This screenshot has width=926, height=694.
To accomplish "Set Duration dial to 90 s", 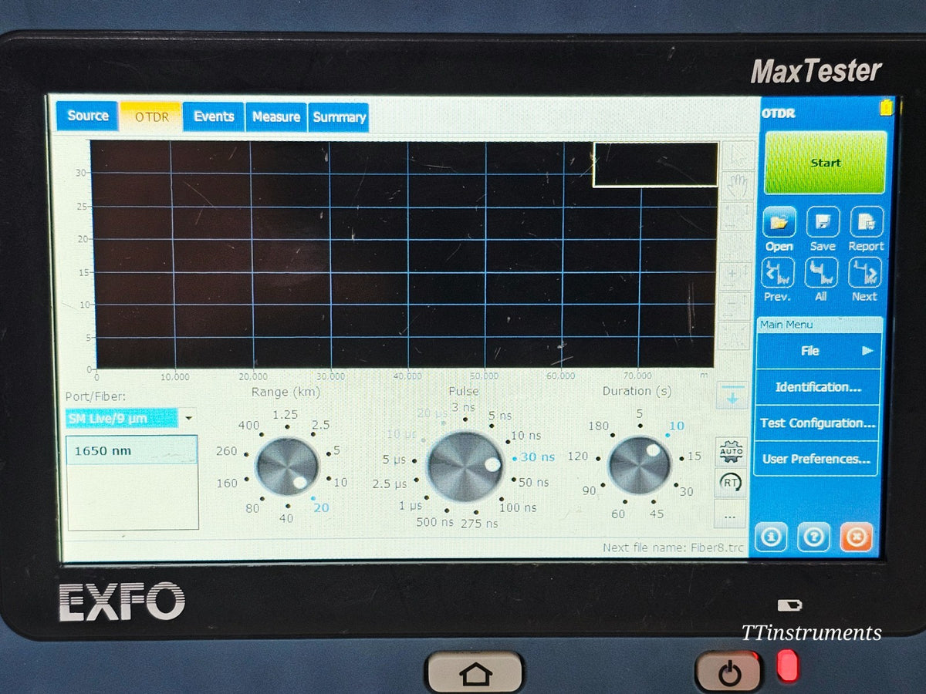I will [590, 490].
